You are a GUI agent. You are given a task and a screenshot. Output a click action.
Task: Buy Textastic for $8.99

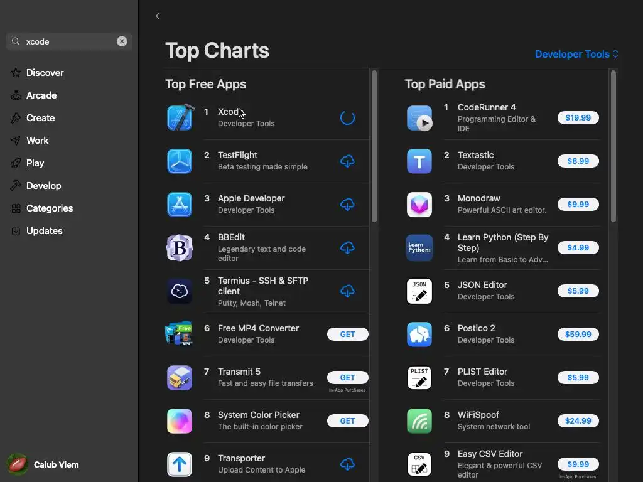pos(578,161)
